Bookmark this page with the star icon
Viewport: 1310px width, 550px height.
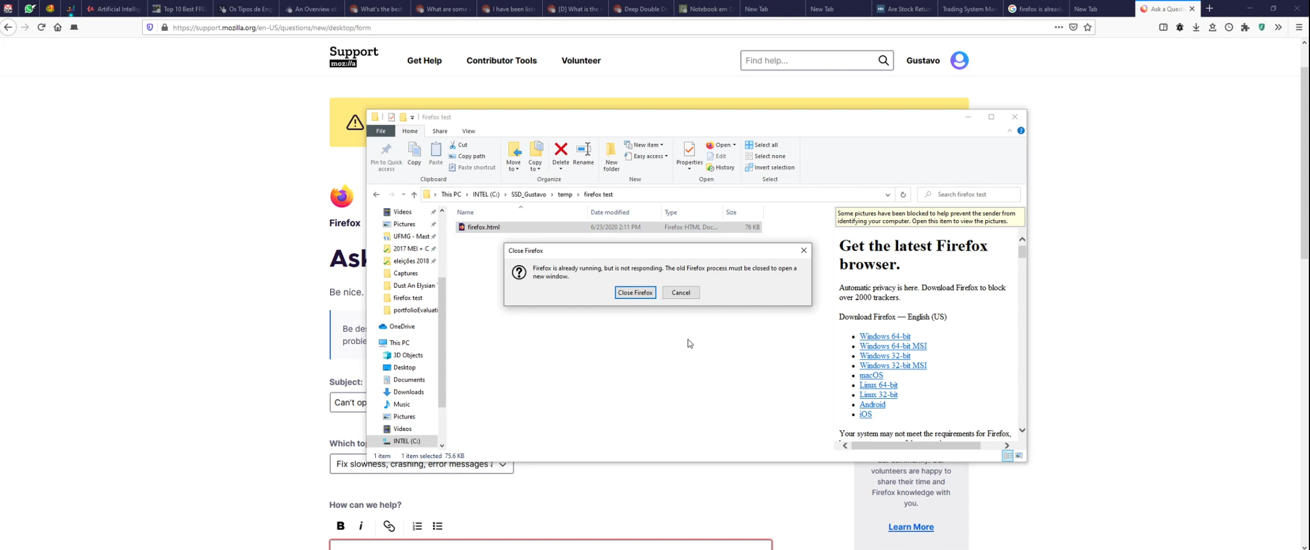click(1088, 27)
